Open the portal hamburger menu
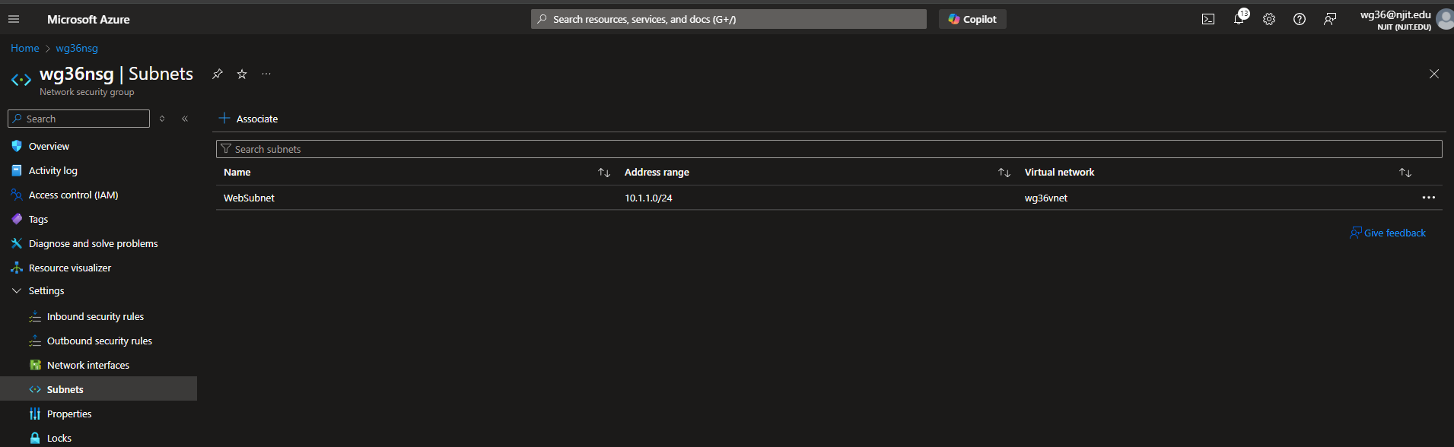Image resolution: width=1454 pixels, height=447 pixels. click(14, 19)
